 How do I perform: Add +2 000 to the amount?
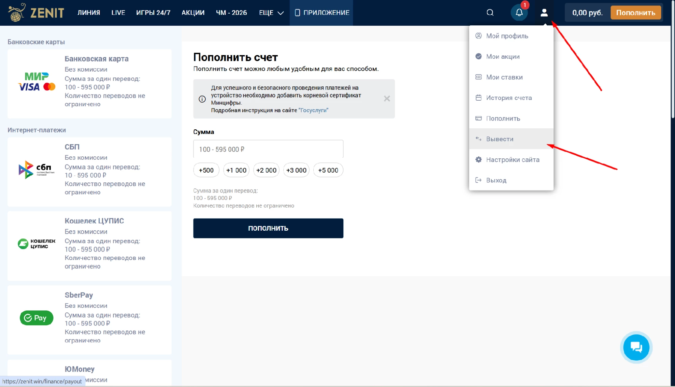click(x=266, y=170)
